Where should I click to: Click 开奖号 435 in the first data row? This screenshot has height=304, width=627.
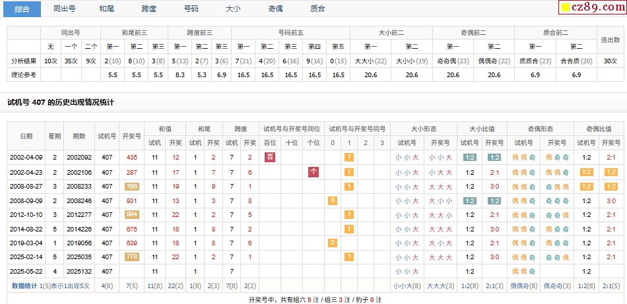click(x=132, y=158)
